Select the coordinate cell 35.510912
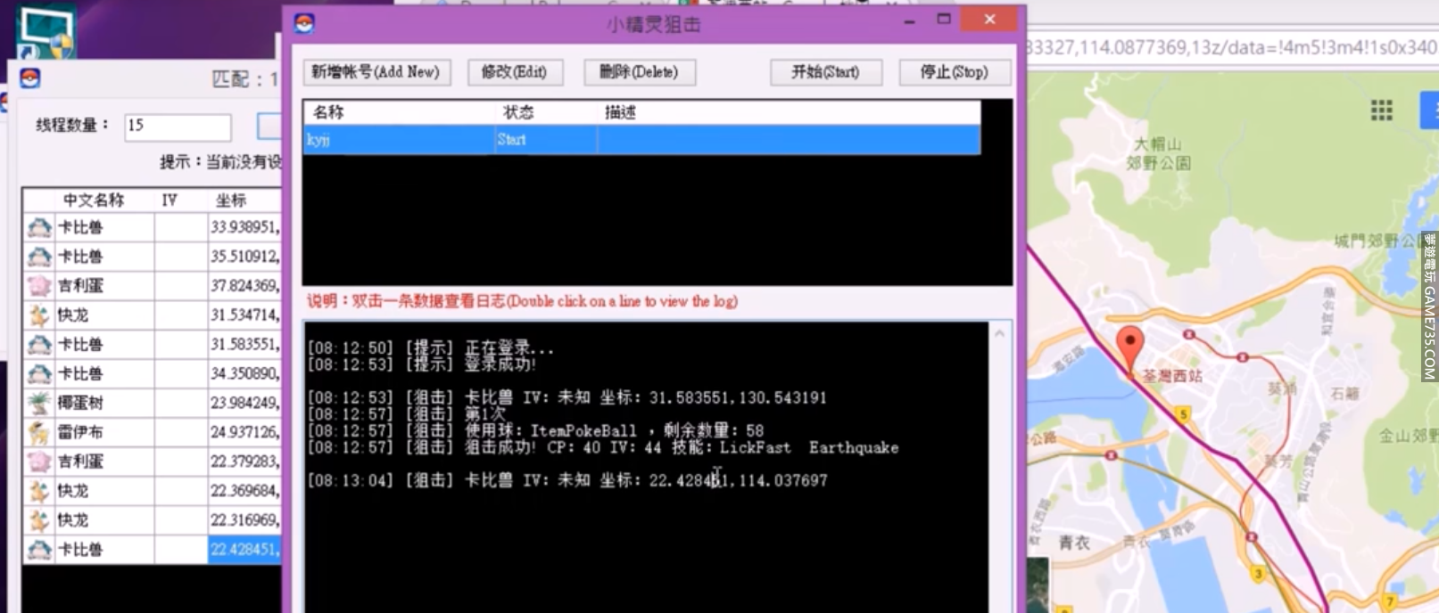The height and width of the screenshot is (613, 1439). pos(244,257)
